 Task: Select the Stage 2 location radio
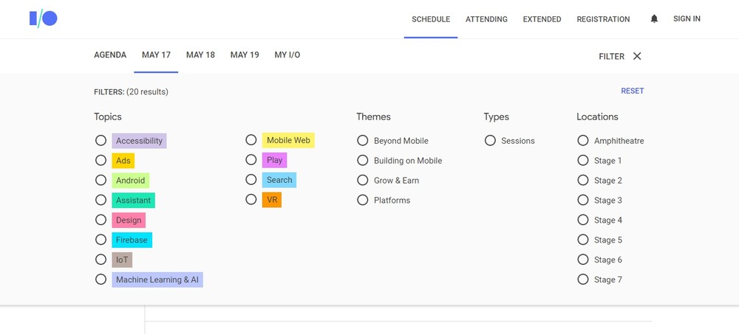click(x=583, y=180)
